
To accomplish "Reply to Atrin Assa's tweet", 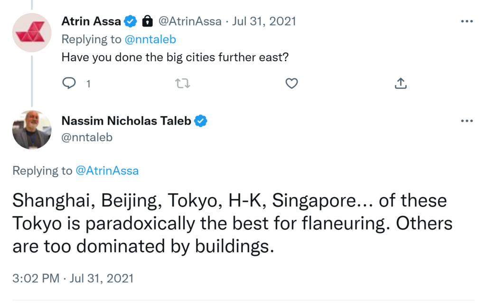I will 69,83.
